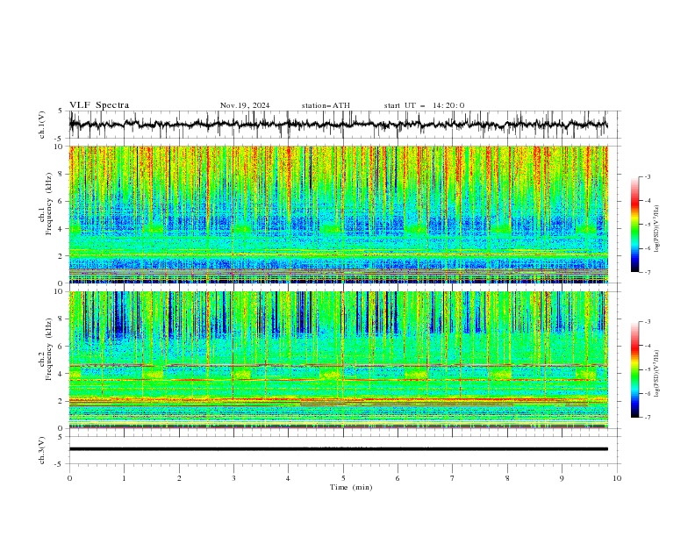Click inside the ch.2 spectrogram panel
This screenshot has width=695, height=537.
338,360
